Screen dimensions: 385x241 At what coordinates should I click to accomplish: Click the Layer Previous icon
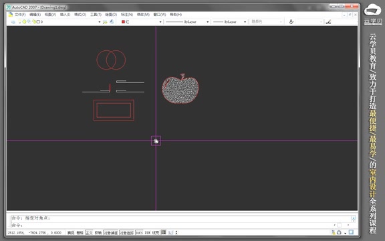pyautogui.click(x=112, y=21)
